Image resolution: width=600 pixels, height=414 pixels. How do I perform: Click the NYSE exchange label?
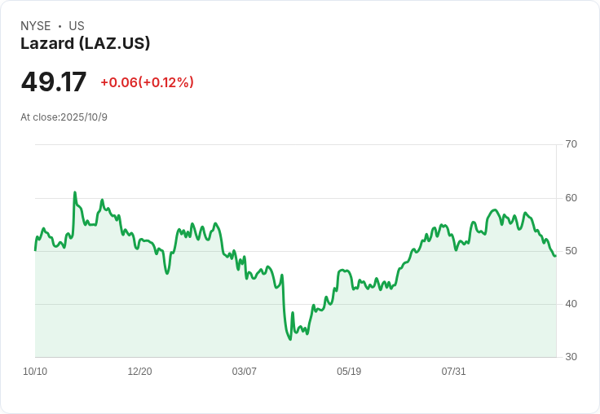tap(35, 26)
